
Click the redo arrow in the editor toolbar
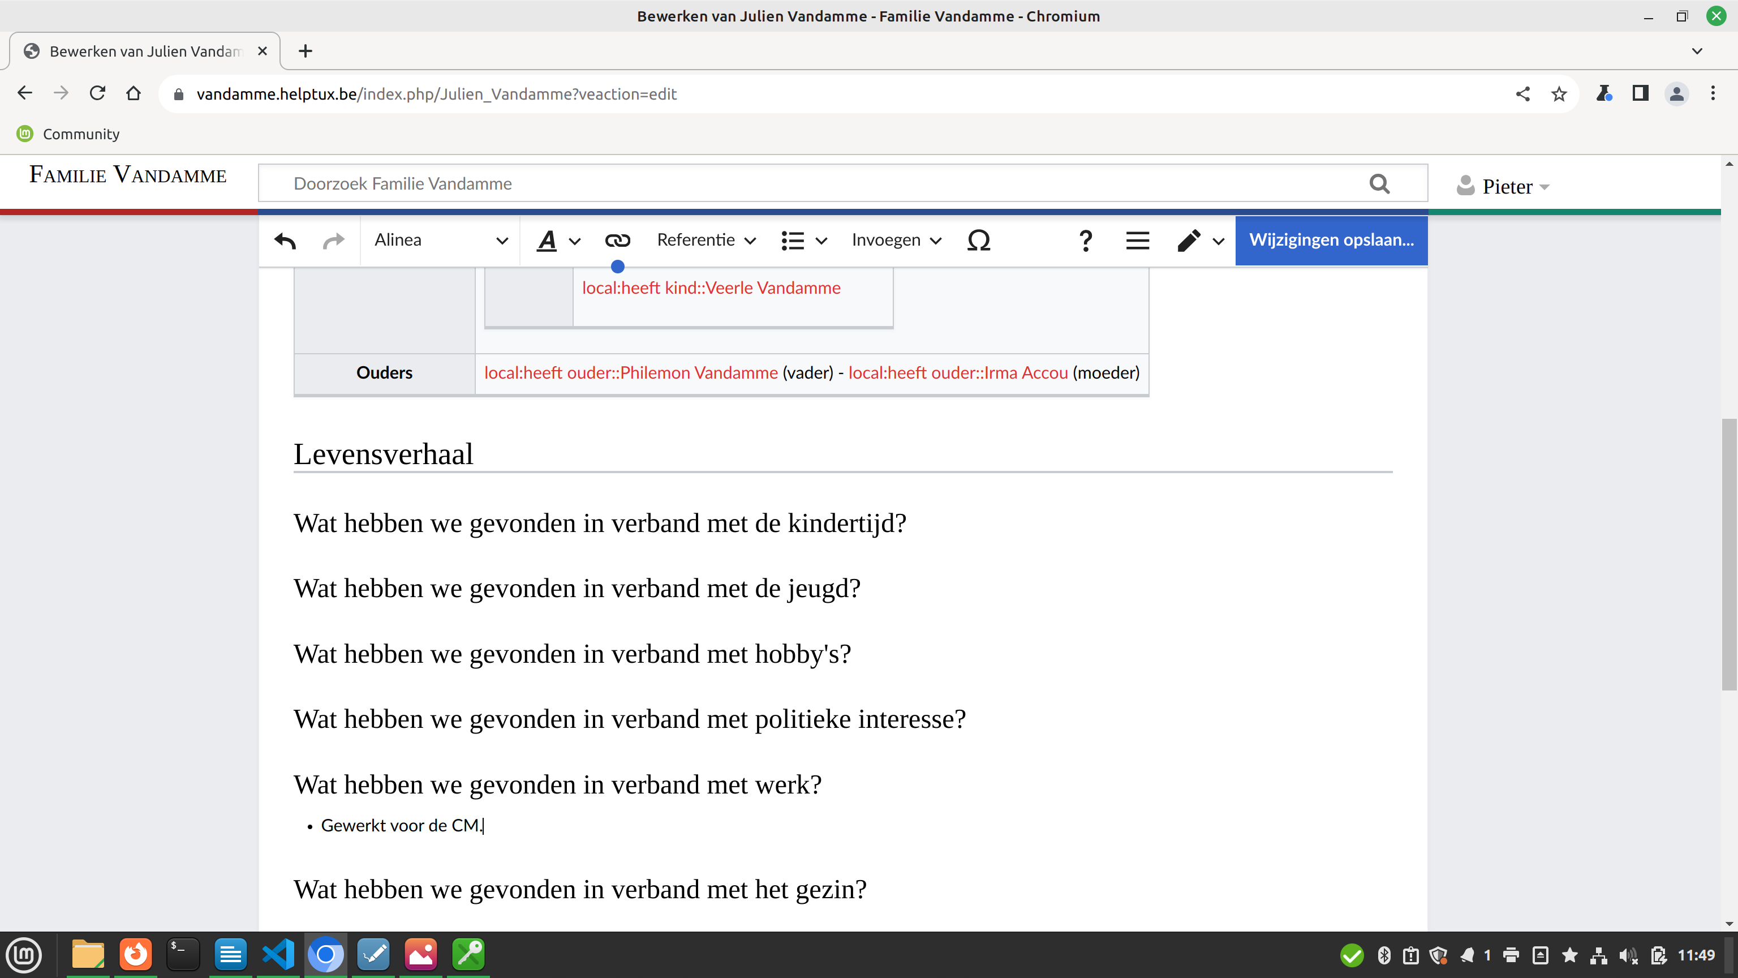point(333,241)
